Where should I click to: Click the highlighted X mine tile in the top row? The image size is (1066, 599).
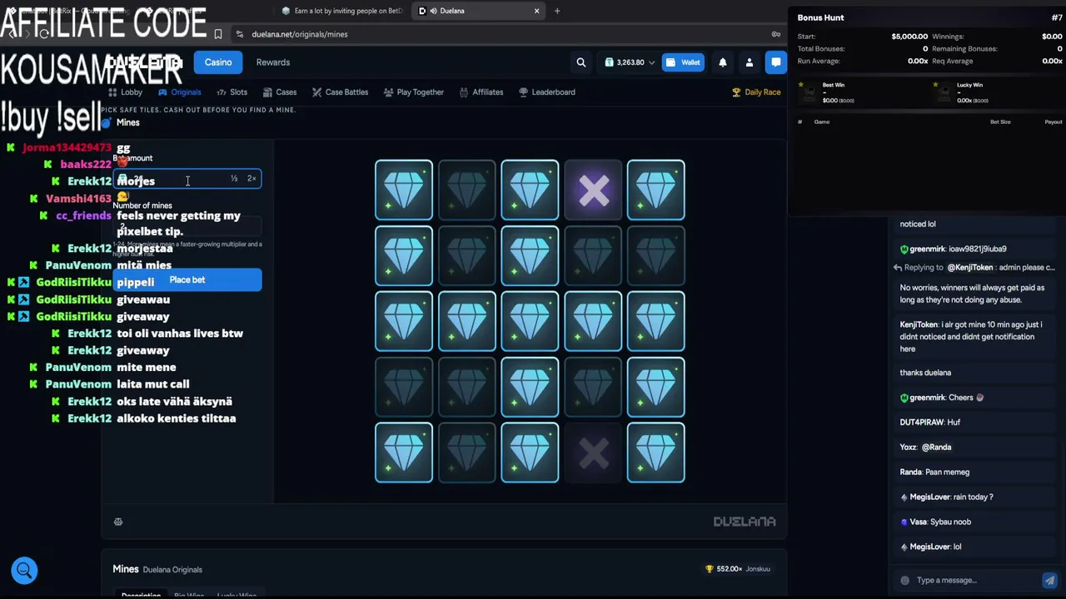594,191
